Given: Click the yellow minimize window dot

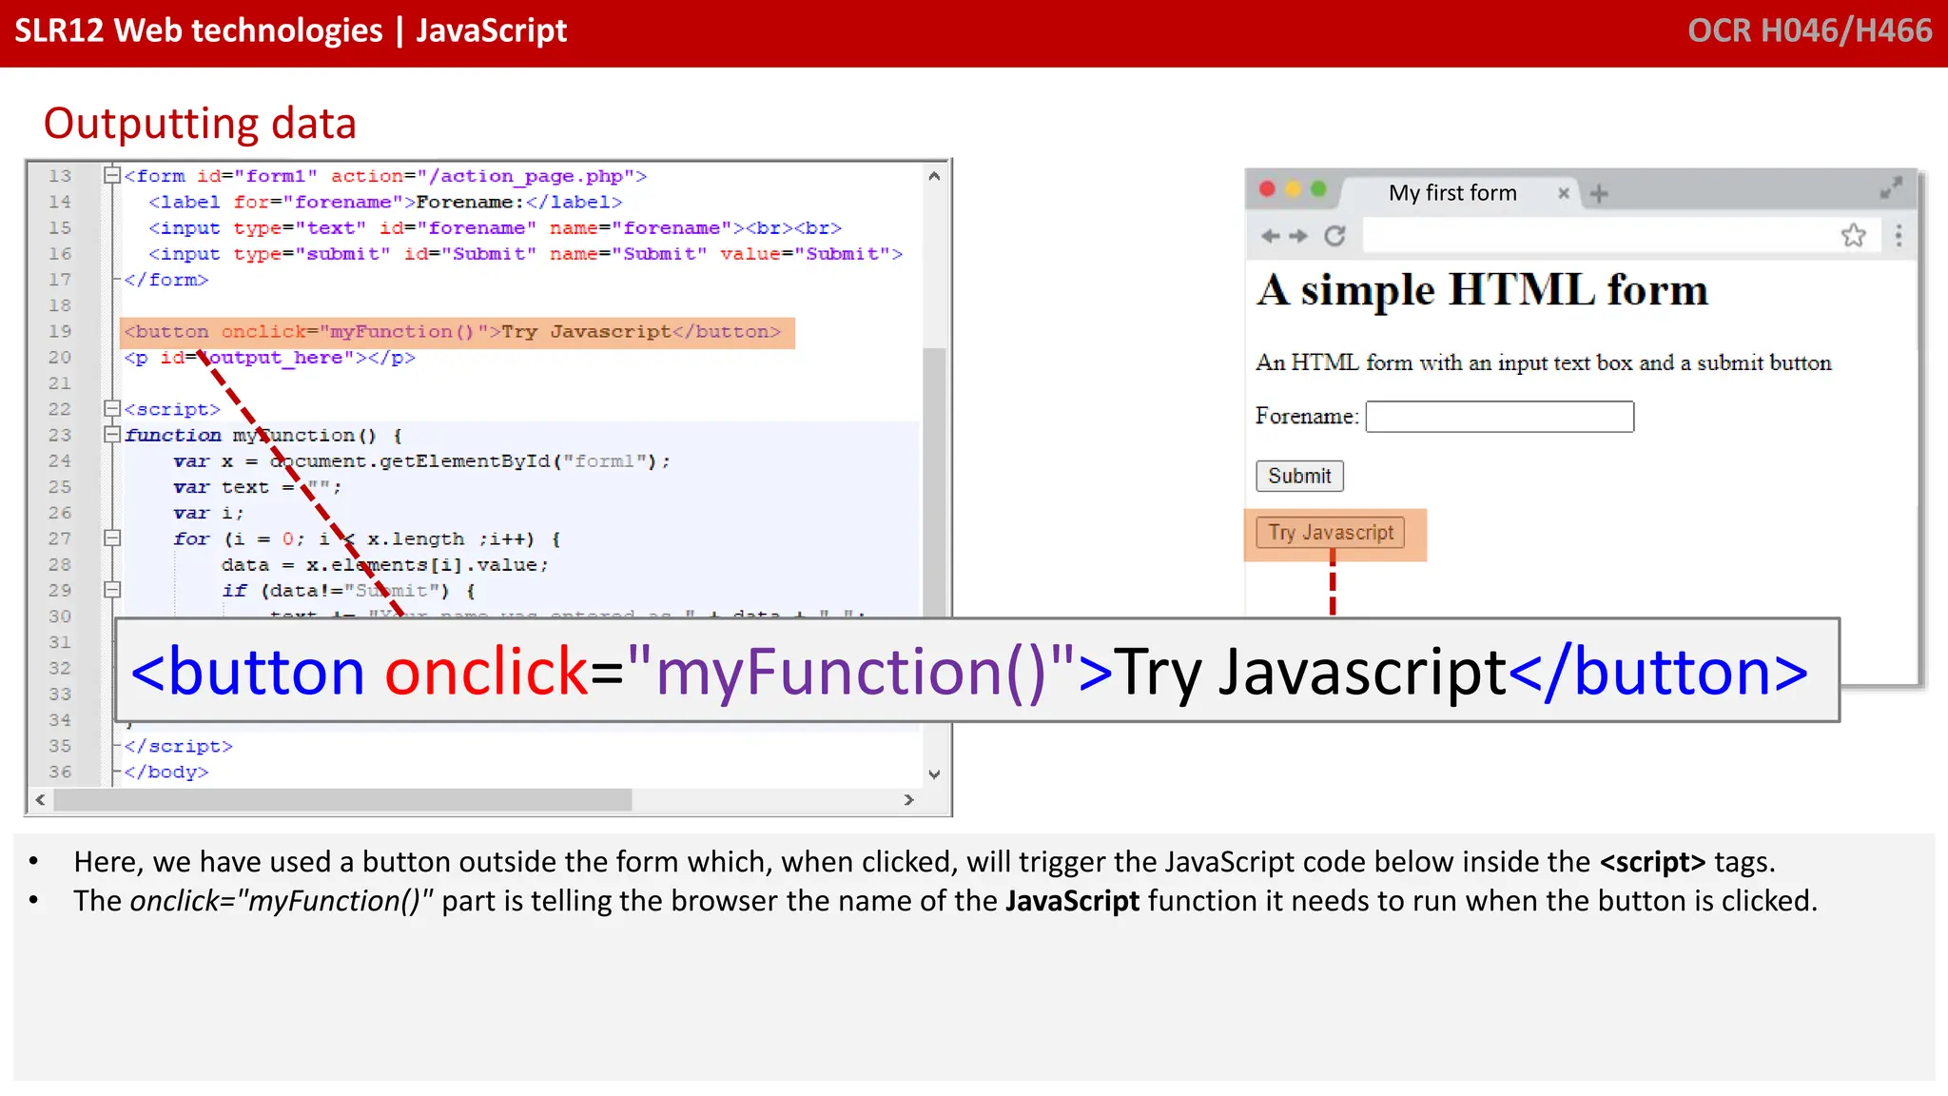Looking at the screenshot, I should click(1293, 188).
